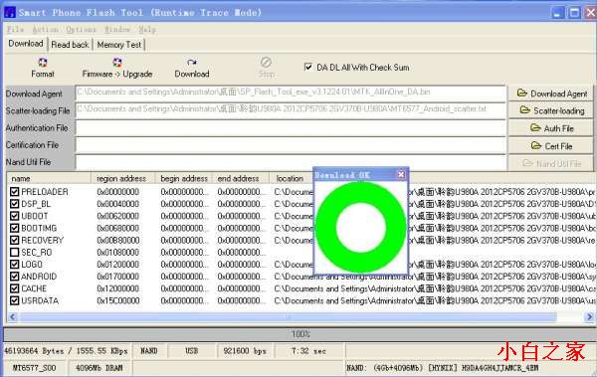Uncheck the CACHE partition checkbox
This screenshot has width=597, height=377.
click(15, 288)
